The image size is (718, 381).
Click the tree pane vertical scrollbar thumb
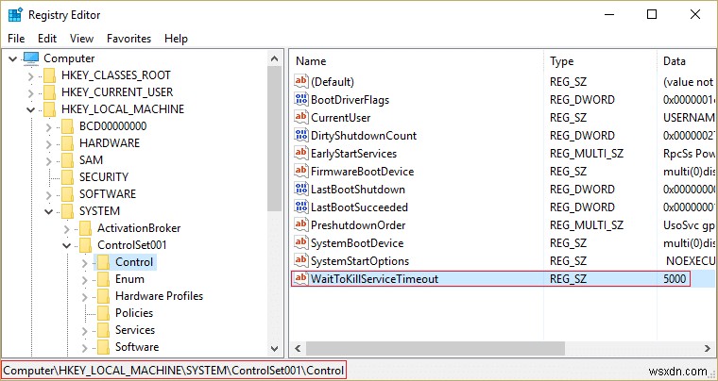275,139
